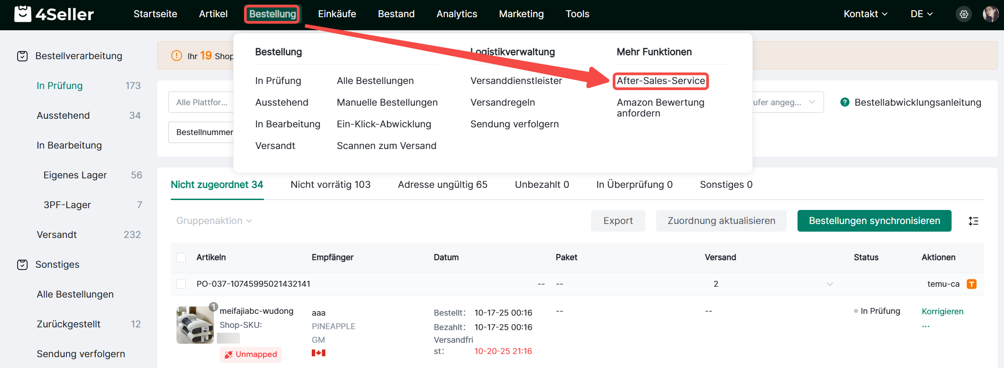1004x368 pixels.
Task: Click the column settings list icon
Action: (973, 221)
